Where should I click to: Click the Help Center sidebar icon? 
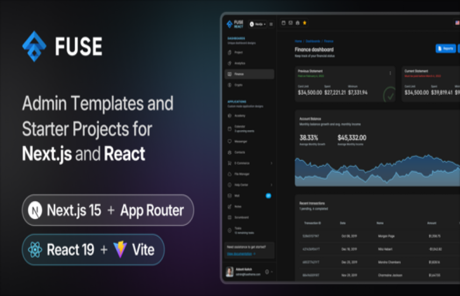[229, 185]
